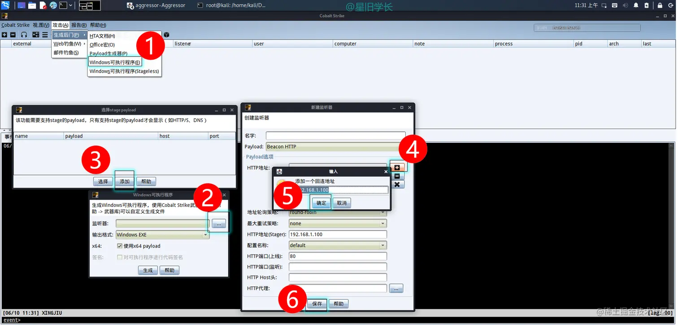Remove an HTTP address with the minus button

397,176
